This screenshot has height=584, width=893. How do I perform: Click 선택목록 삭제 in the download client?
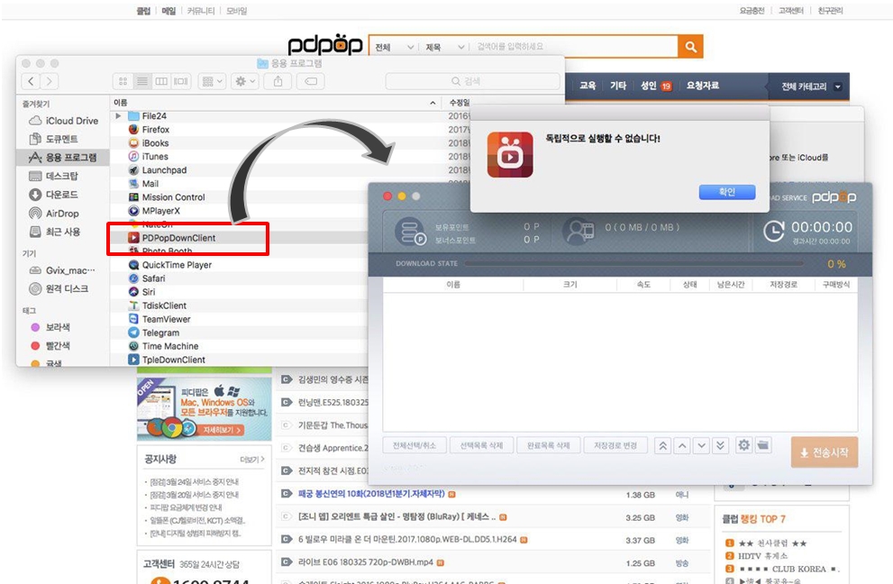481,445
